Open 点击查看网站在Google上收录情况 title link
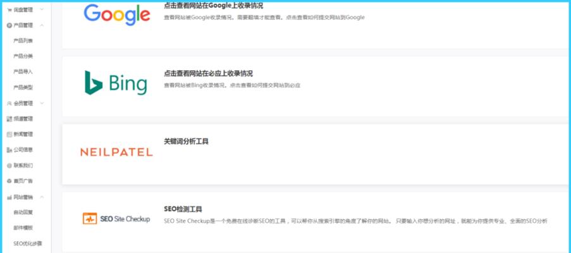The image size is (571, 253). coord(213,6)
